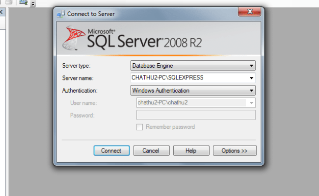Click the Connect button
Image resolution: width=319 pixels, height=196 pixels.
pos(111,150)
